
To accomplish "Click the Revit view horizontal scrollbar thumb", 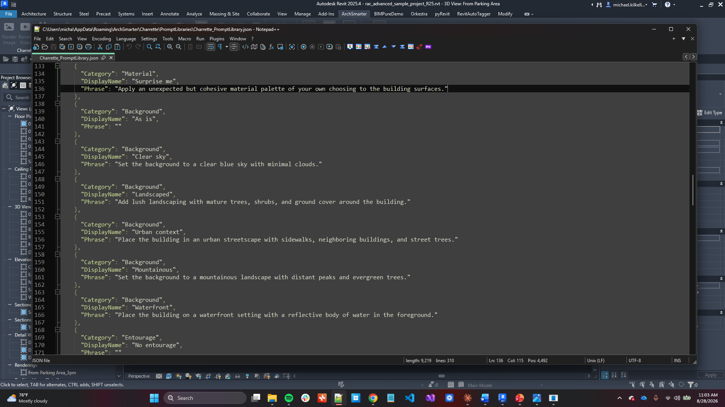I will click(x=441, y=376).
